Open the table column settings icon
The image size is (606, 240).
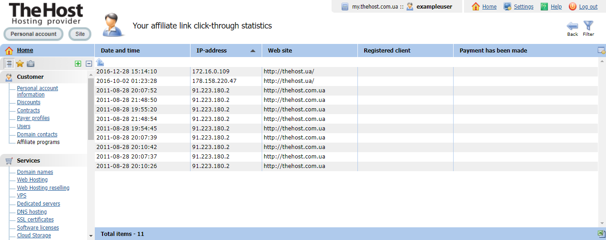[x=601, y=51]
